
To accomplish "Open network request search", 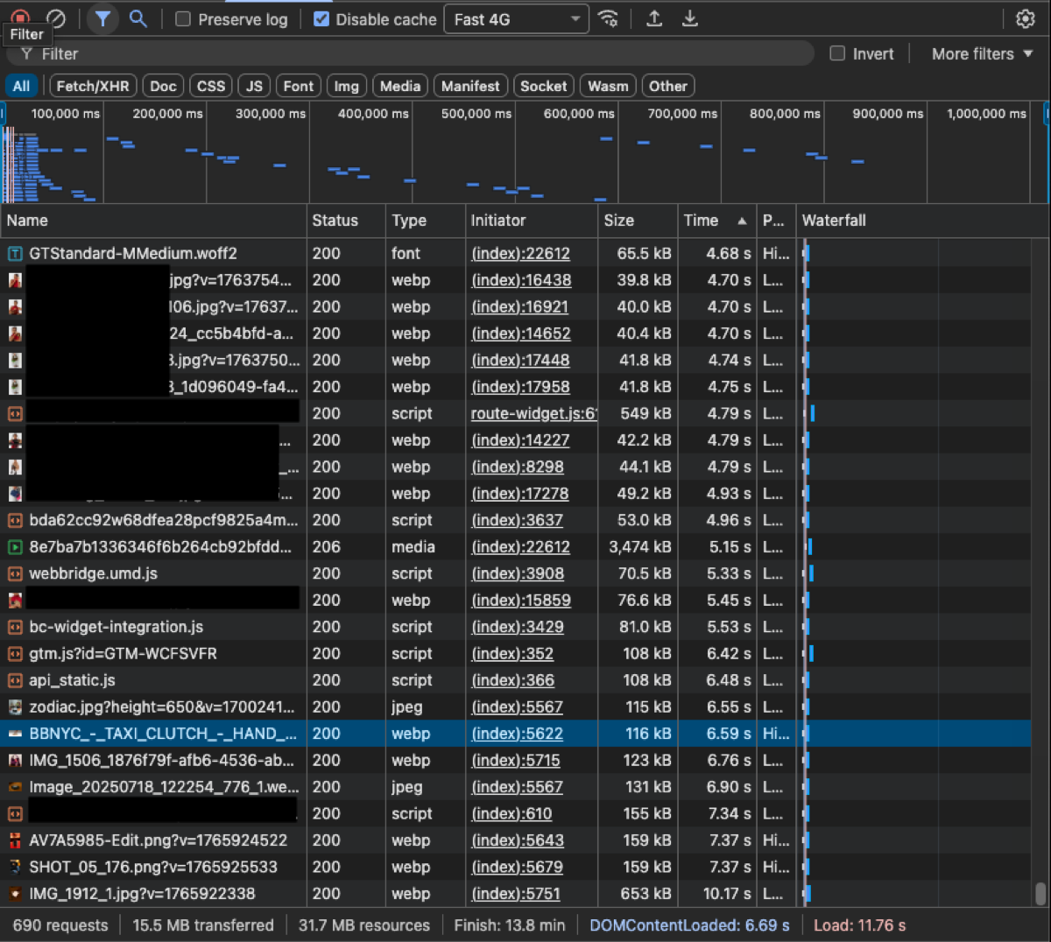I will (x=138, y=18).
